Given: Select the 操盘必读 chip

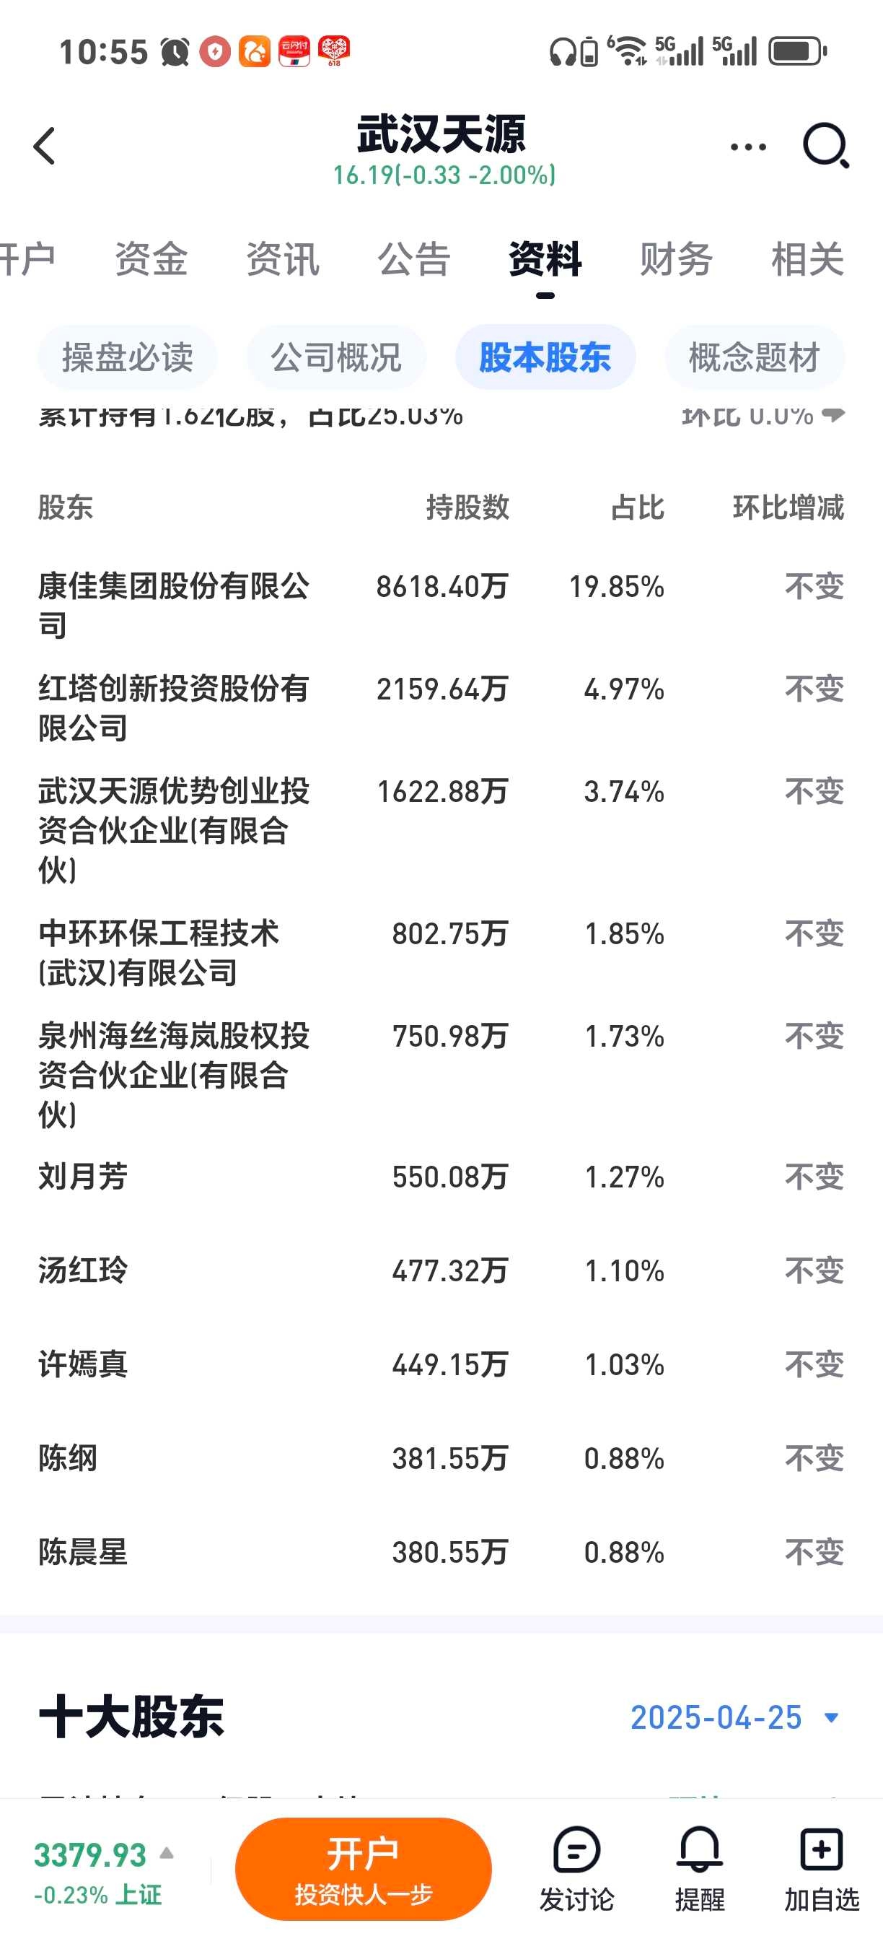Looking at the screenshot, I should [x=127, y=357].
